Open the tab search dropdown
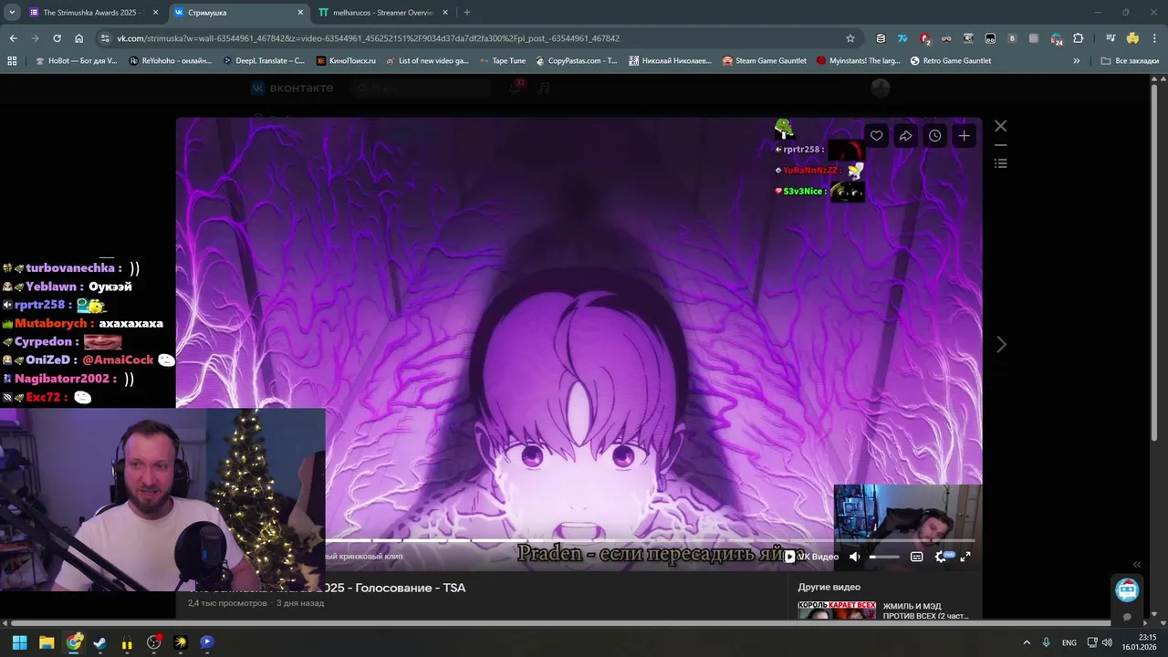Screen dimensions: 1168x657 12,13
